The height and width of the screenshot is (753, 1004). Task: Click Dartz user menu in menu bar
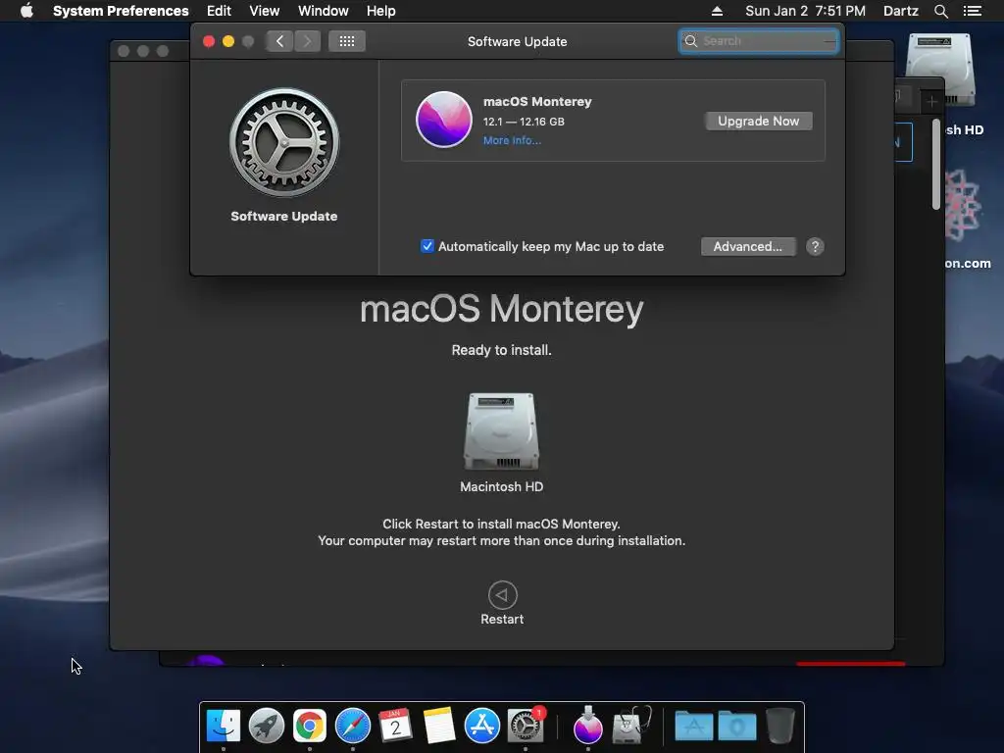pos(900,11)
